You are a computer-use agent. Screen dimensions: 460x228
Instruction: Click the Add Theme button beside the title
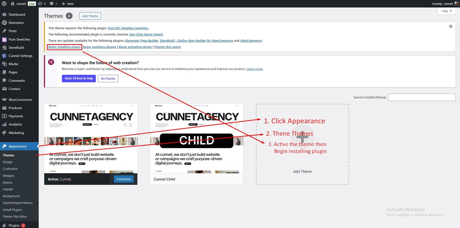[x=90, y=16]
